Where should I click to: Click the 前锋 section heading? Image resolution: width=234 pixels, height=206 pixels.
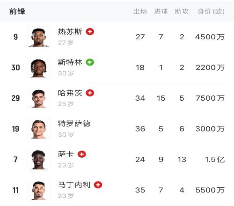pyautogui.click(x=17, y=11)
